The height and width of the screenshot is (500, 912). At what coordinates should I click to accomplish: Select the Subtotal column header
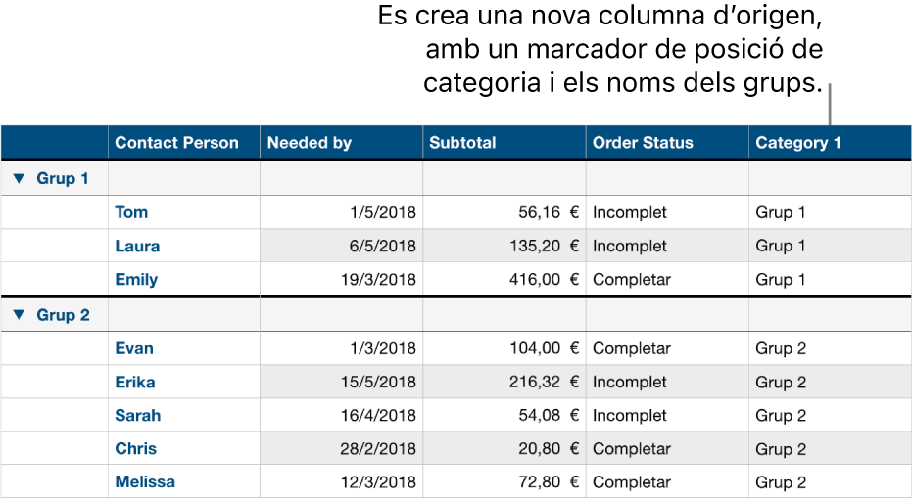tap(462, 143)
